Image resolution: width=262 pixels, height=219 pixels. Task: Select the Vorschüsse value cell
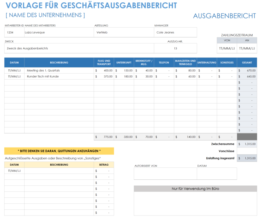(x=247, y=151)
